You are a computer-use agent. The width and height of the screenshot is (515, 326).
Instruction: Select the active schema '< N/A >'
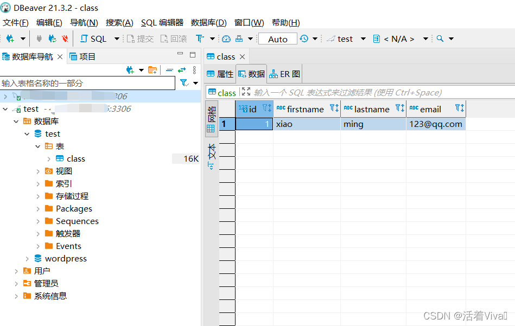click(394, 39)
